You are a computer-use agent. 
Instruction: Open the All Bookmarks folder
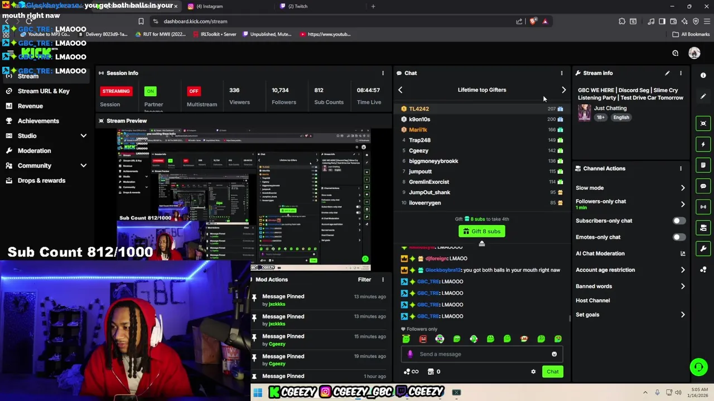coord(691,34)
